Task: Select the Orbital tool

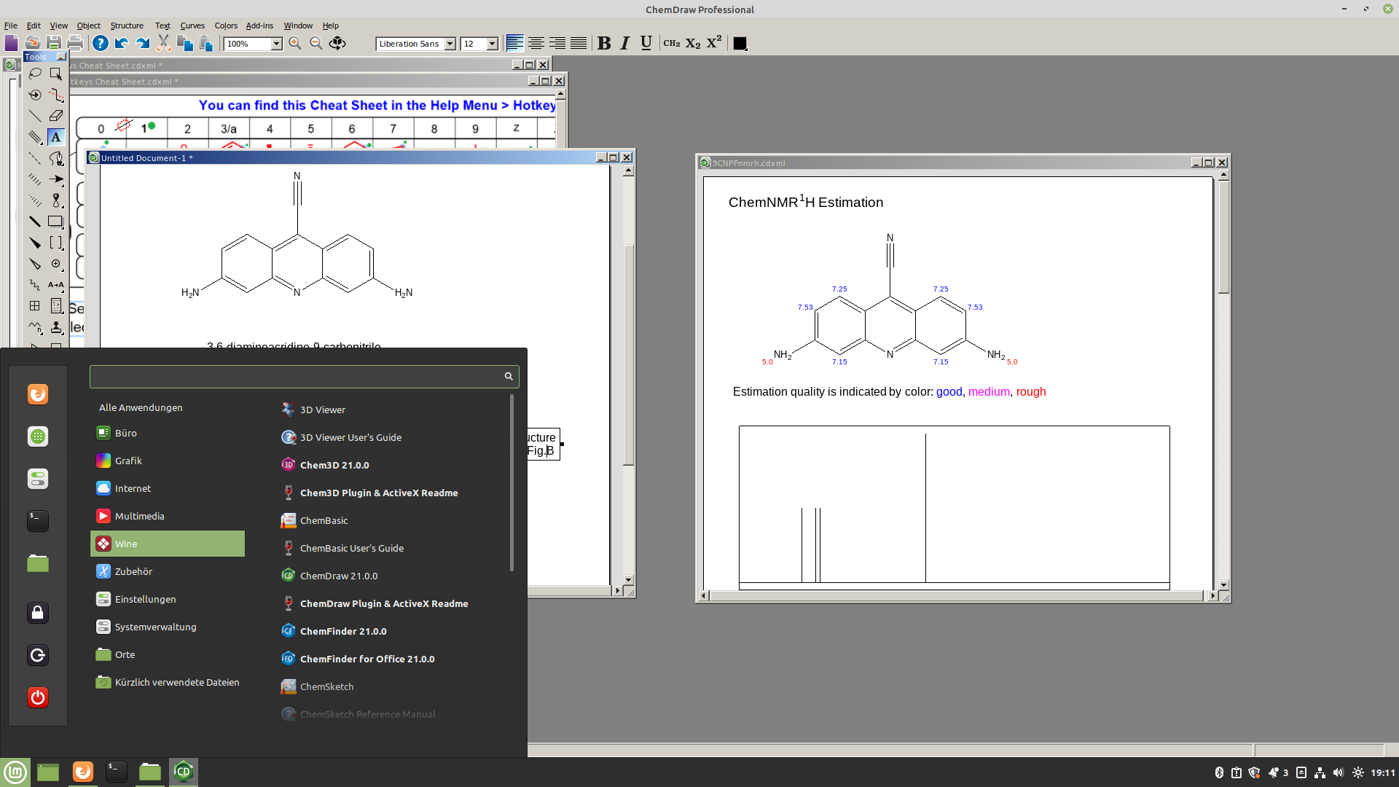Action: pos(56,200)
